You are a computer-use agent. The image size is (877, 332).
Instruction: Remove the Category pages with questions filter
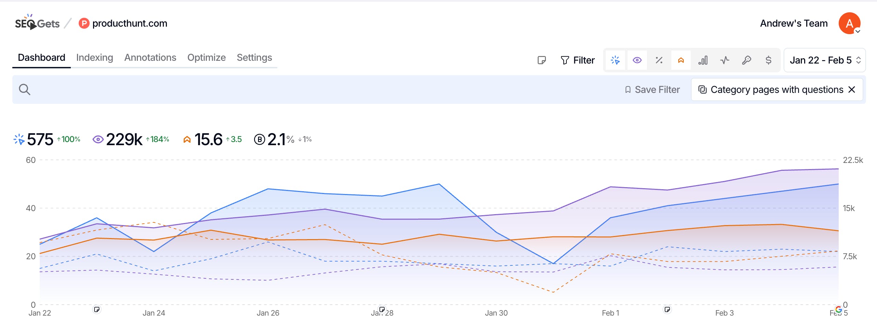click(x=852, y=89)
